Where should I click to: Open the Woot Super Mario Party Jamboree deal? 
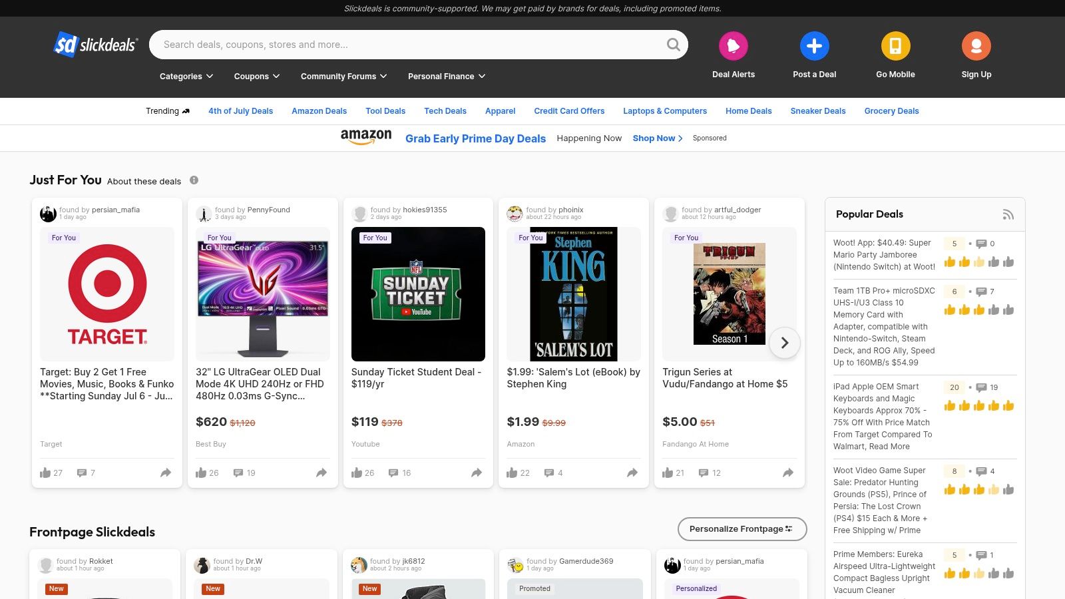tap(884, 255)
